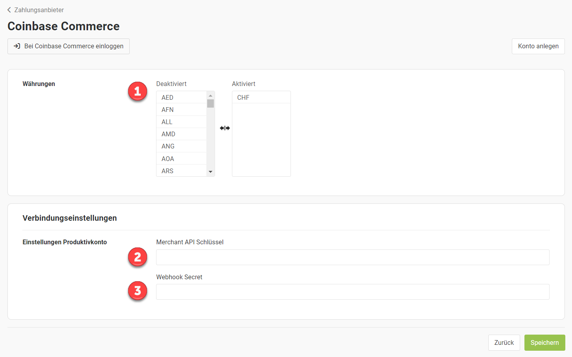This screenshot has height=357, width=572.
Task: Select ARS in the Deaktiviert list
Action: [181, 171]
